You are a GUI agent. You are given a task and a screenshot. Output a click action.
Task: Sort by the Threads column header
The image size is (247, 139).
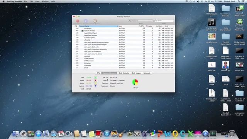pos(149,26)
